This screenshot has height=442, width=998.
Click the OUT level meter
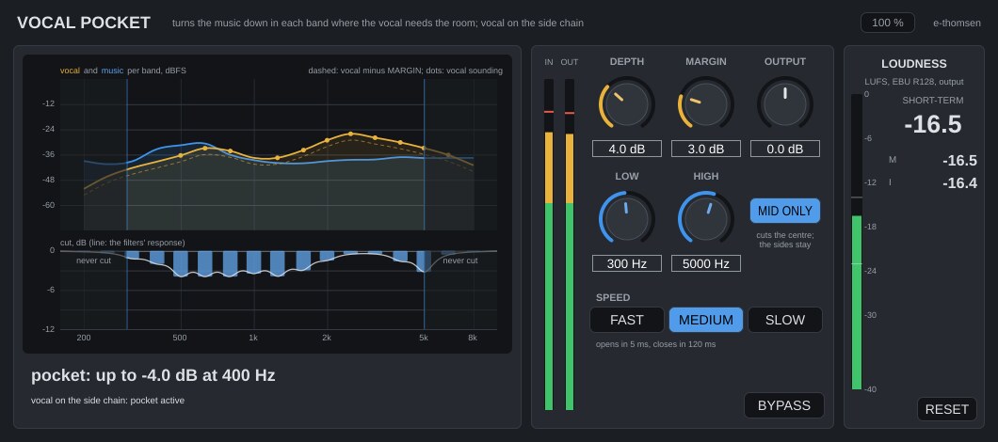[x=570, y=245]
